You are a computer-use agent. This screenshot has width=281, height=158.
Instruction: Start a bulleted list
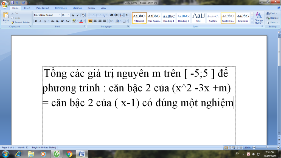pyautogui.click(x=90, y=15)
